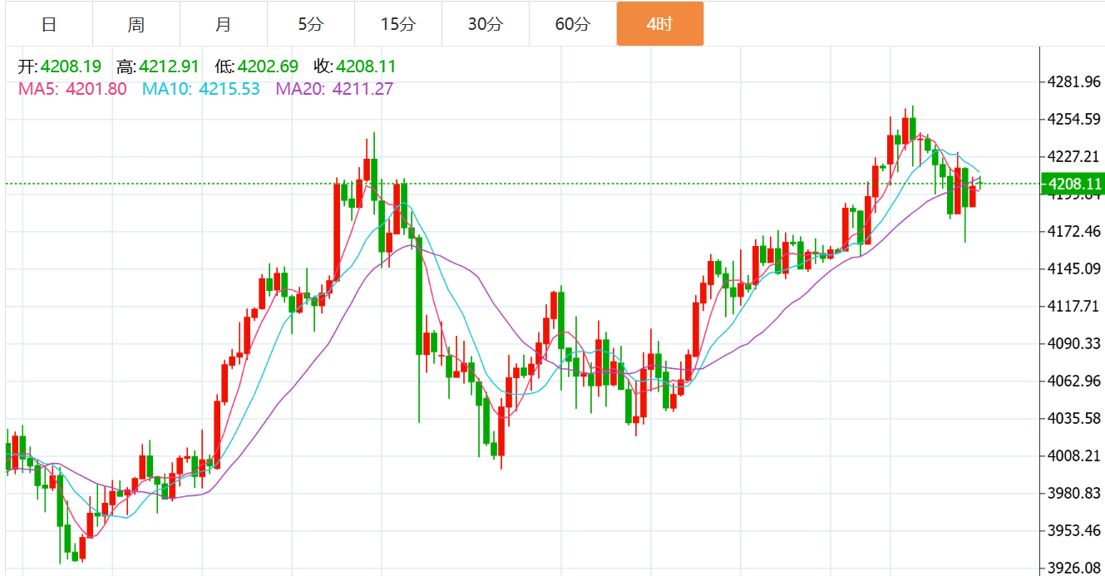
Task: Click the 3926.08 price axis label
Action: click(x=1075, y=568)
